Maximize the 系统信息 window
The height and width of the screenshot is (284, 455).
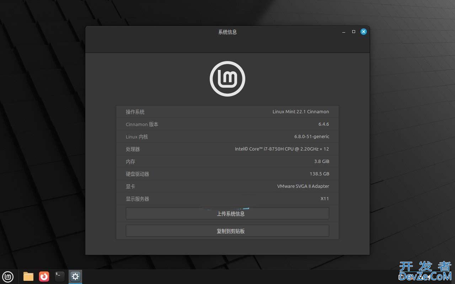pyautogui.click(x=354, y=32)
